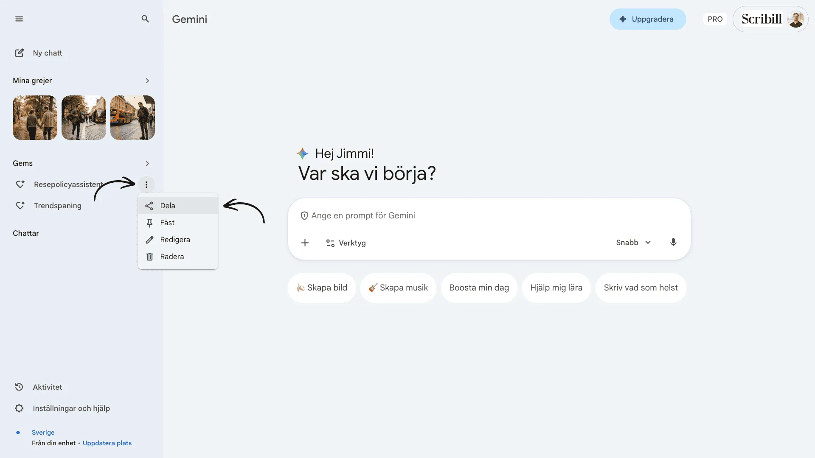Open the thumbnail with orange bus

(132, 117)
